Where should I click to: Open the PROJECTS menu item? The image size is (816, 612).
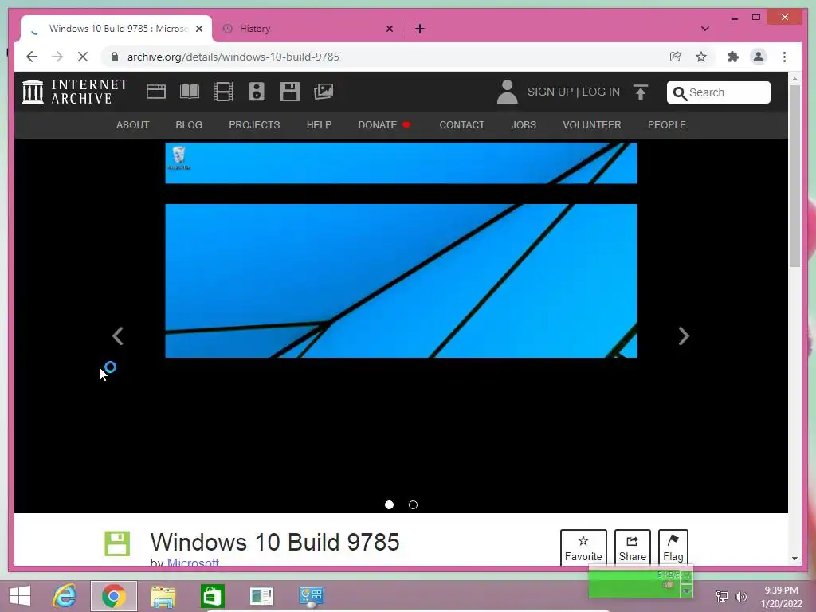pos(254,125)
